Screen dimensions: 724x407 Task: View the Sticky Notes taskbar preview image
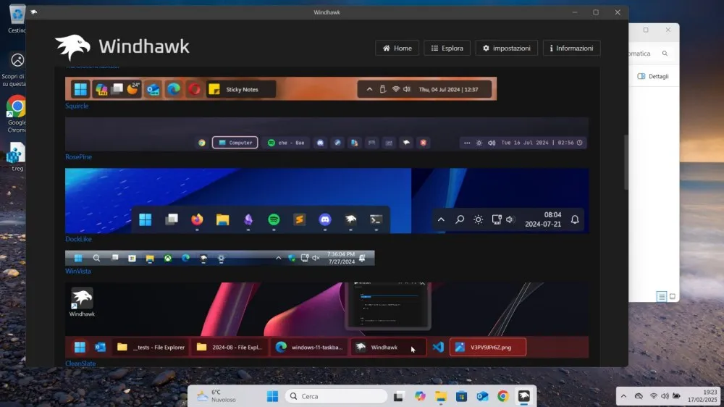point(281,88)
